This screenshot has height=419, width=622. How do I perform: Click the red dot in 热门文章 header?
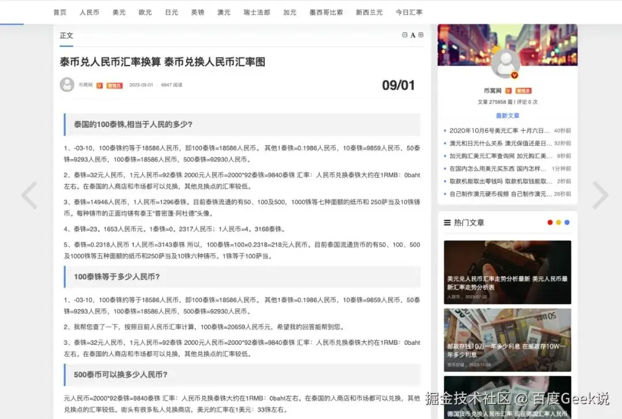[x=550, y=222]
